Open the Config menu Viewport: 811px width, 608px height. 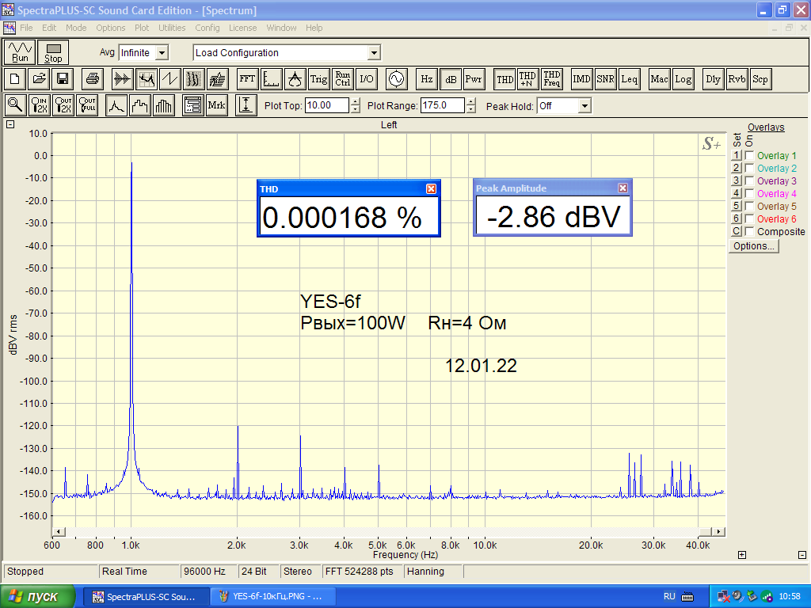click(x=208, y=28)
